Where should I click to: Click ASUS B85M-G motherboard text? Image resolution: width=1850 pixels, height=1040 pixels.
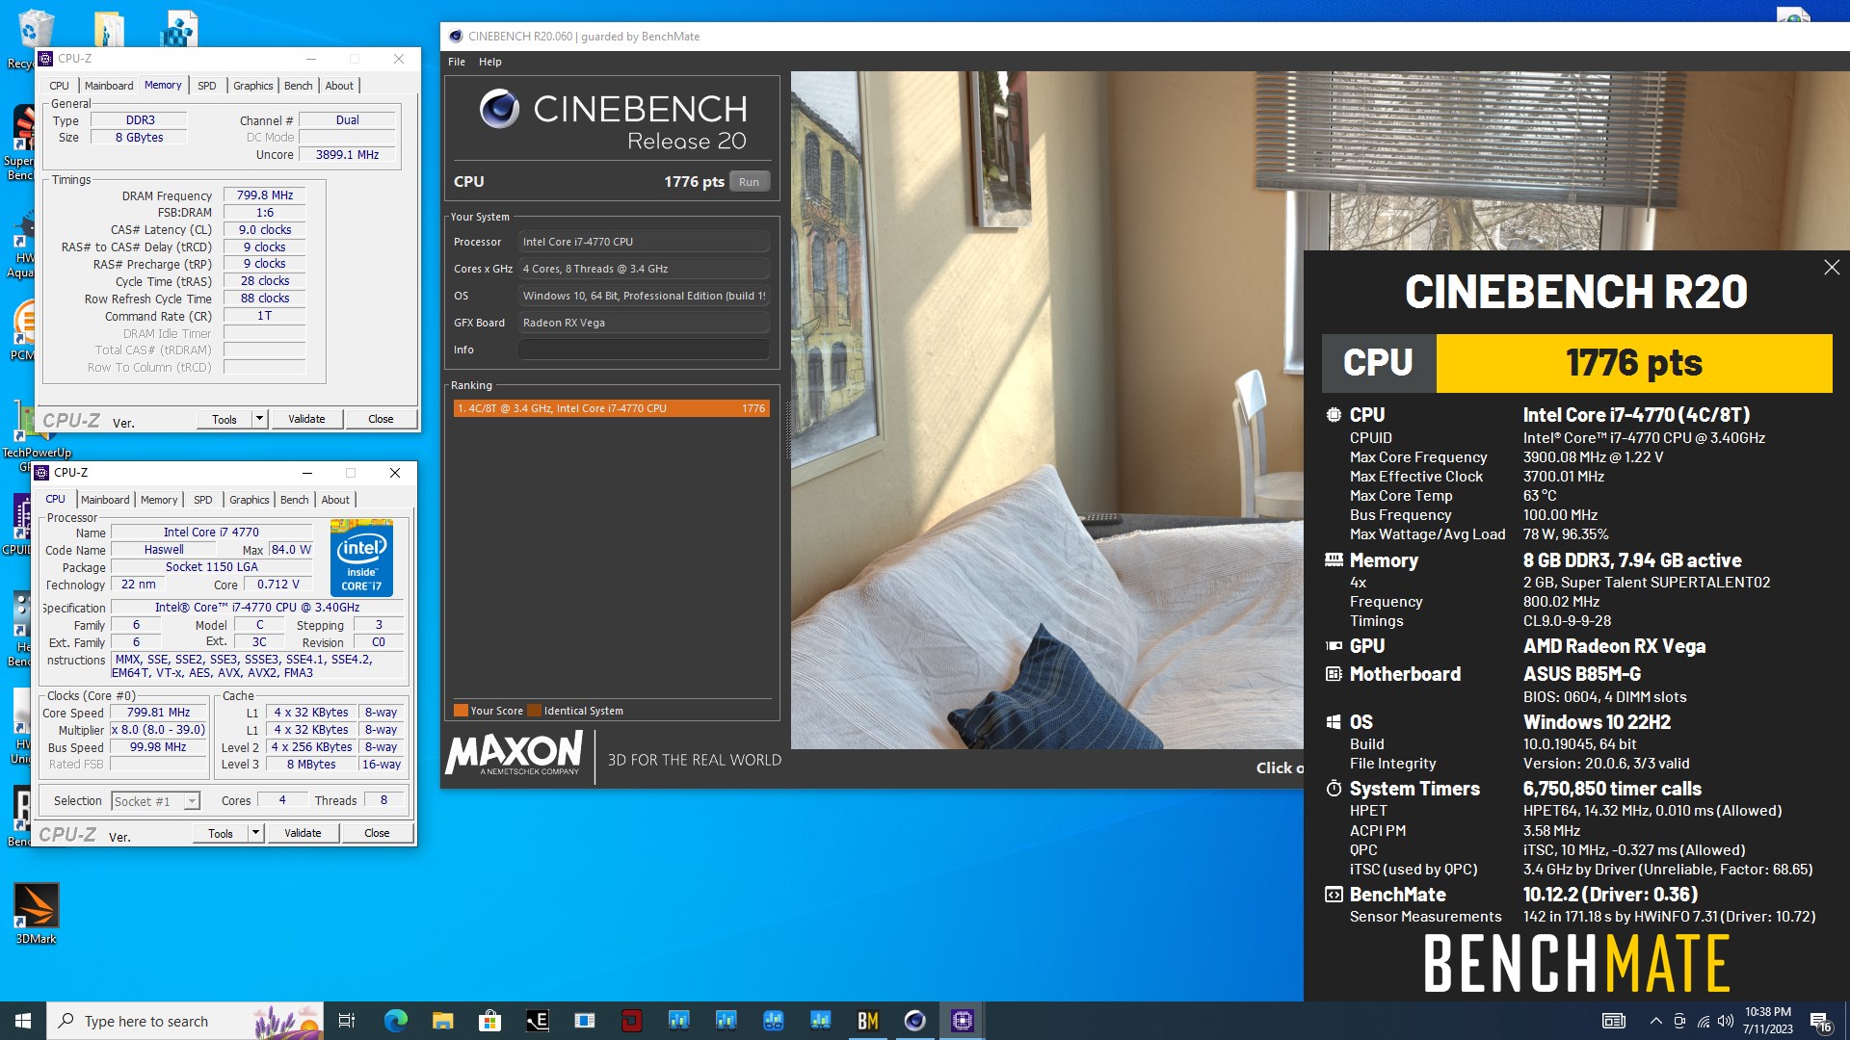click(1581, 674)
